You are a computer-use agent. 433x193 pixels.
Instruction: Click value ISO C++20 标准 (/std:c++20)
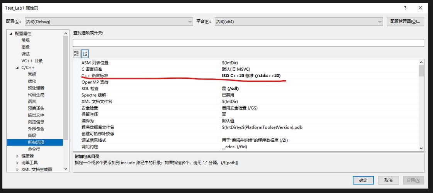pos(251,76)
